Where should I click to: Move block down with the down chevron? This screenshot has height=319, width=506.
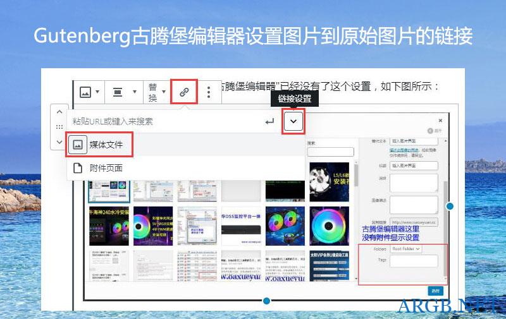[x=59, y=141]
